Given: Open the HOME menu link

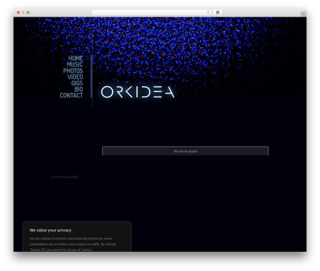Looking at the screenshot, I should (x=76, y=58).
